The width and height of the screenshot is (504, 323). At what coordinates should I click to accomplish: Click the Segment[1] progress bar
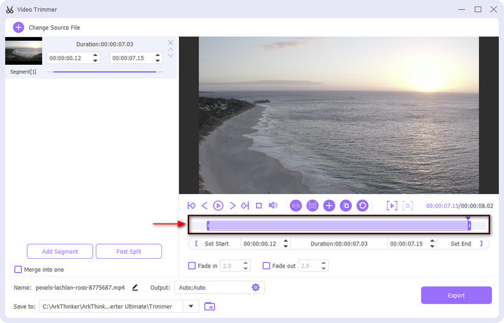(105, 72)
